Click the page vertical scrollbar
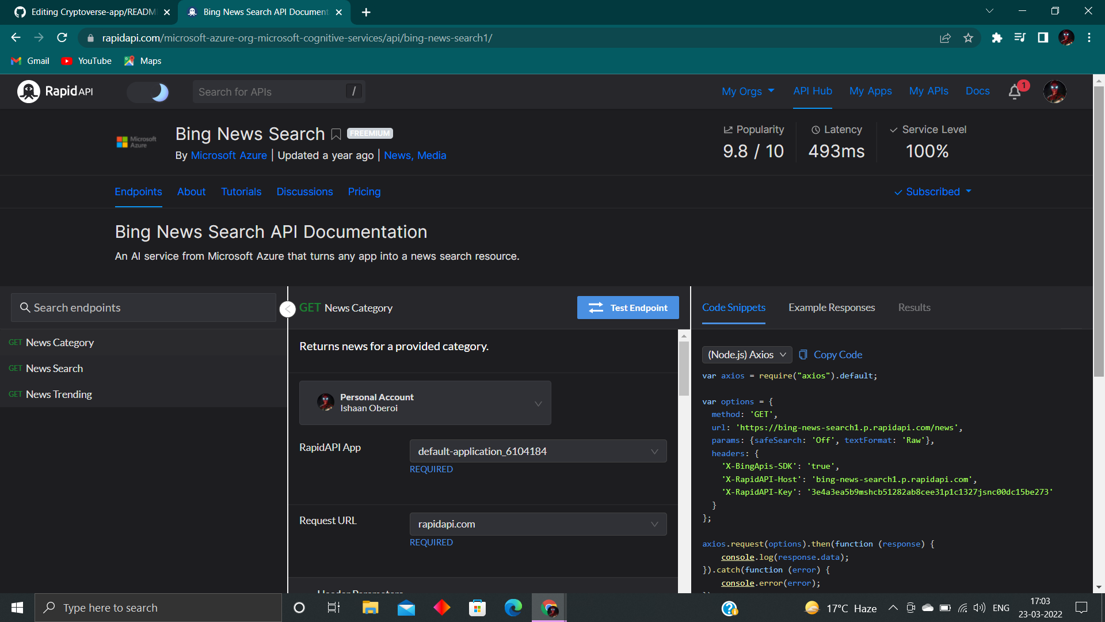 tap(1099, 230)
